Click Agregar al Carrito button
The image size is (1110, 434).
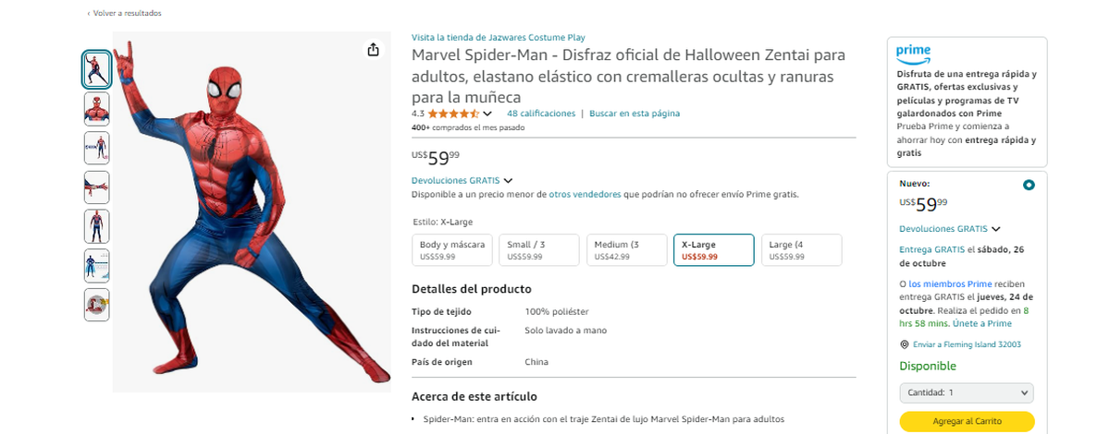tap(967, 421)
